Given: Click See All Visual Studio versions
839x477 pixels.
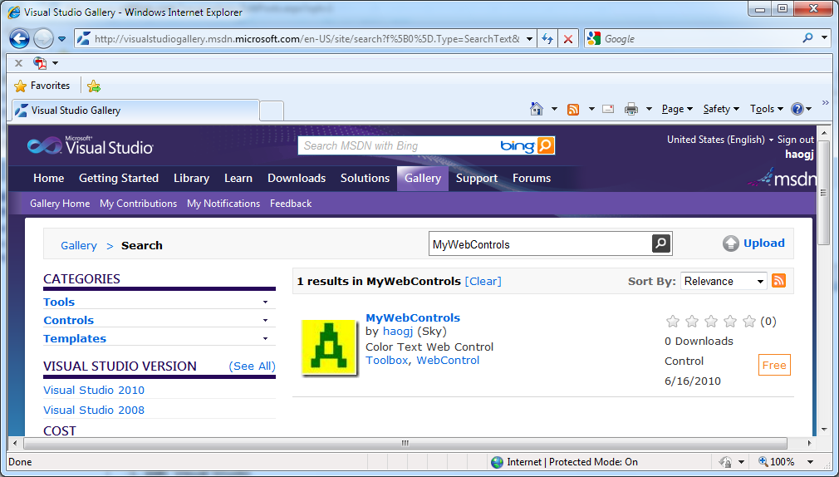Looking at the screenshot, I should click(x=252, y=366).
